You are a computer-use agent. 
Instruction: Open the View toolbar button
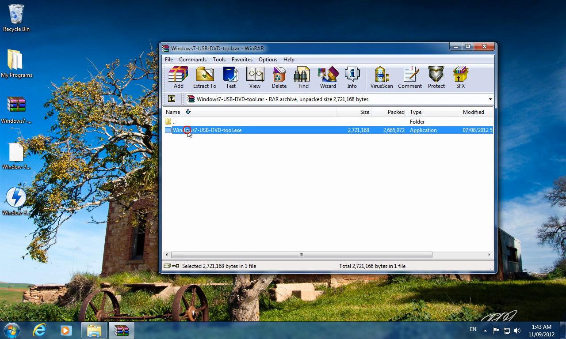tap(255, 77)
